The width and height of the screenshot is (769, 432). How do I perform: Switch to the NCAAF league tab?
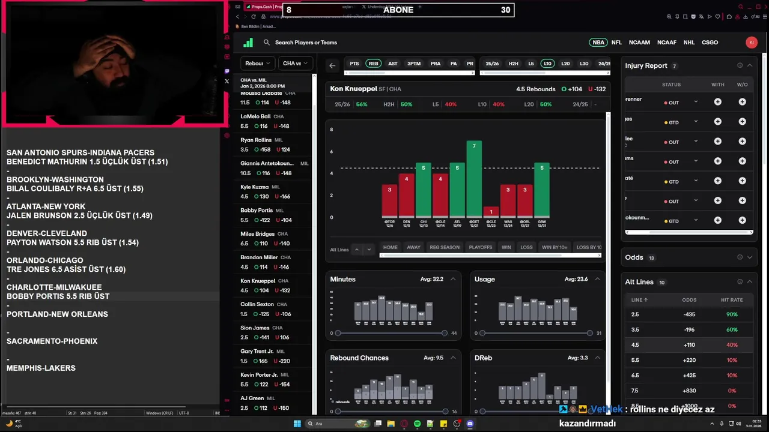pyautogui.click(x=667, y=43)
